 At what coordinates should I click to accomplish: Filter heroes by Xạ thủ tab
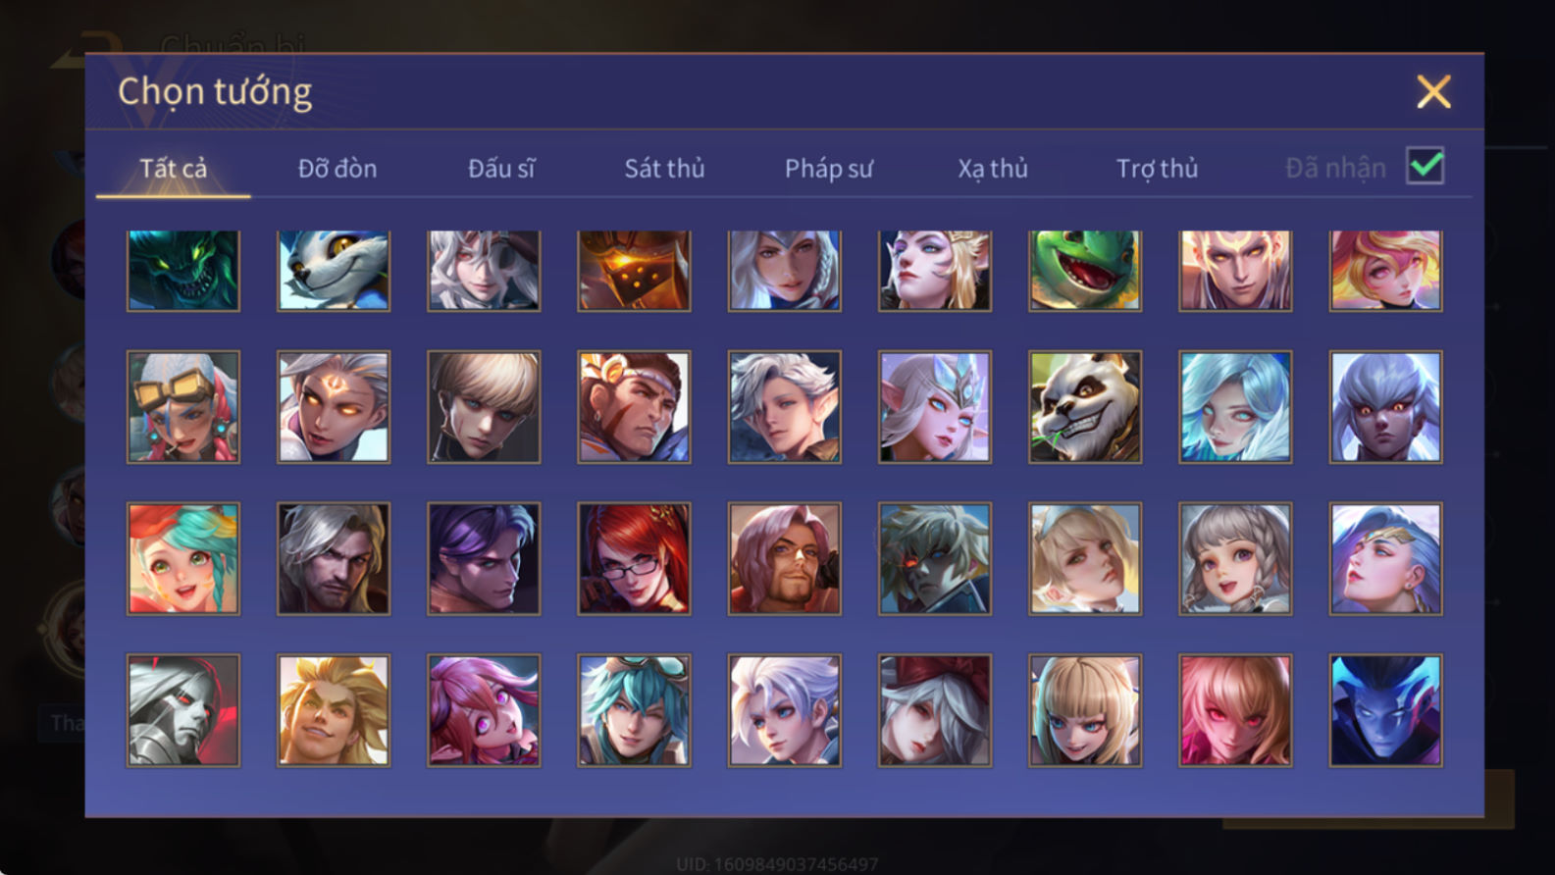pos(993,169)
